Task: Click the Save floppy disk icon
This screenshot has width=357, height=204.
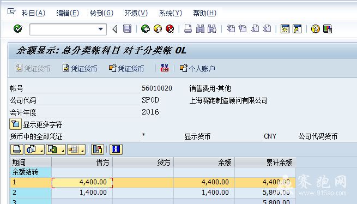Action: (x=128, y=29)
